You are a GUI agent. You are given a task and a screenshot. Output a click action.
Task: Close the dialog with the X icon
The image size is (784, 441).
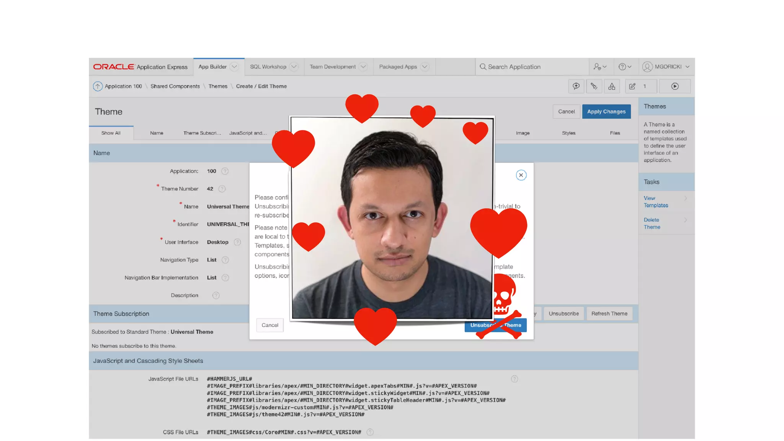pyautogui.click(x=521, y=175)
